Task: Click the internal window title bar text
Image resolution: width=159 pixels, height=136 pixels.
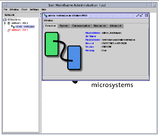Action: pos(68,16)
